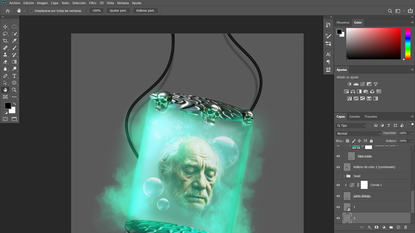Select the Move tool
This screenshot has width=415, height=233.
(x=5, y=26)
